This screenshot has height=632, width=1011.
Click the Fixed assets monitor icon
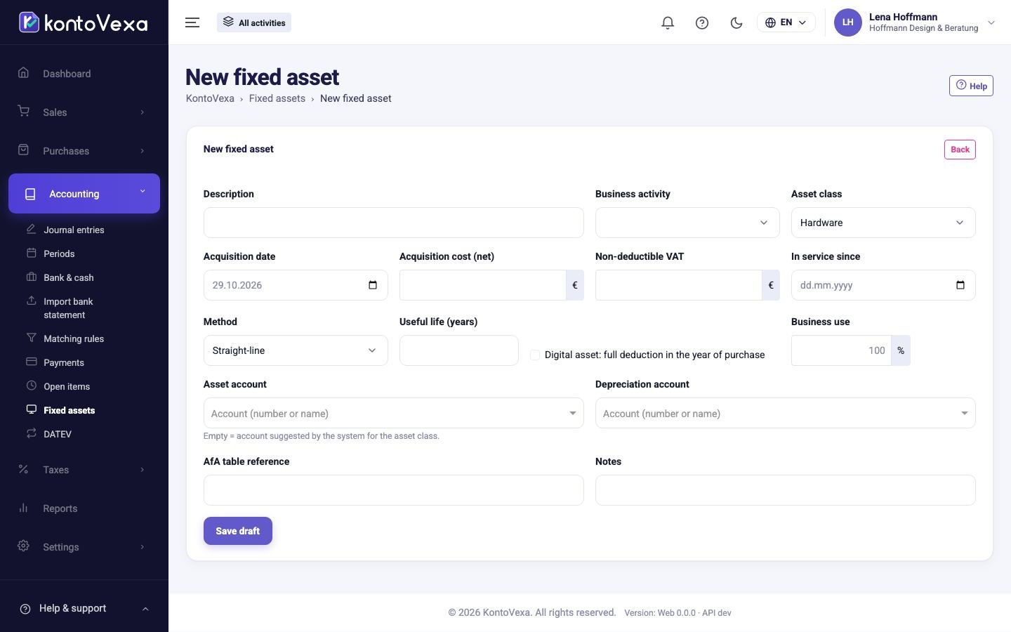(31, 409)
